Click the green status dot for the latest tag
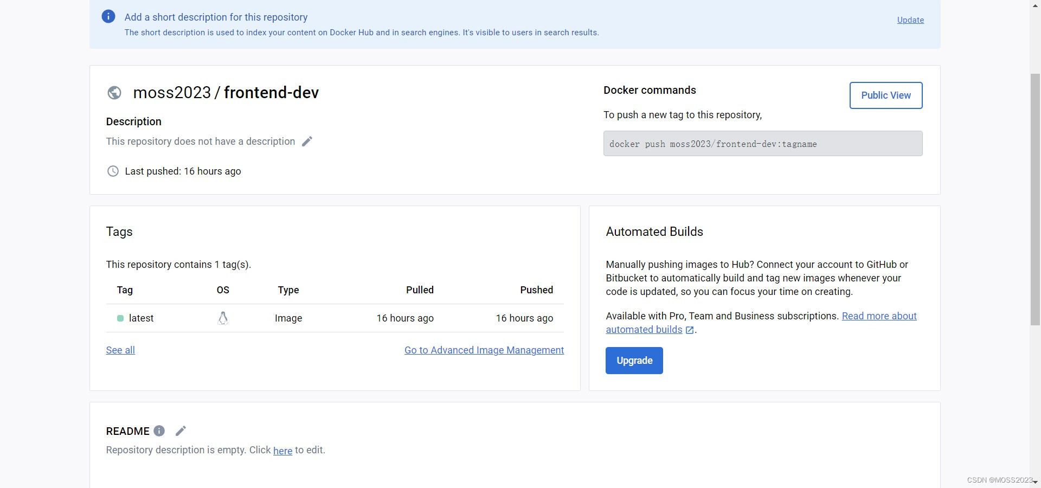The image size is (1041, 488). click(120, 318)
